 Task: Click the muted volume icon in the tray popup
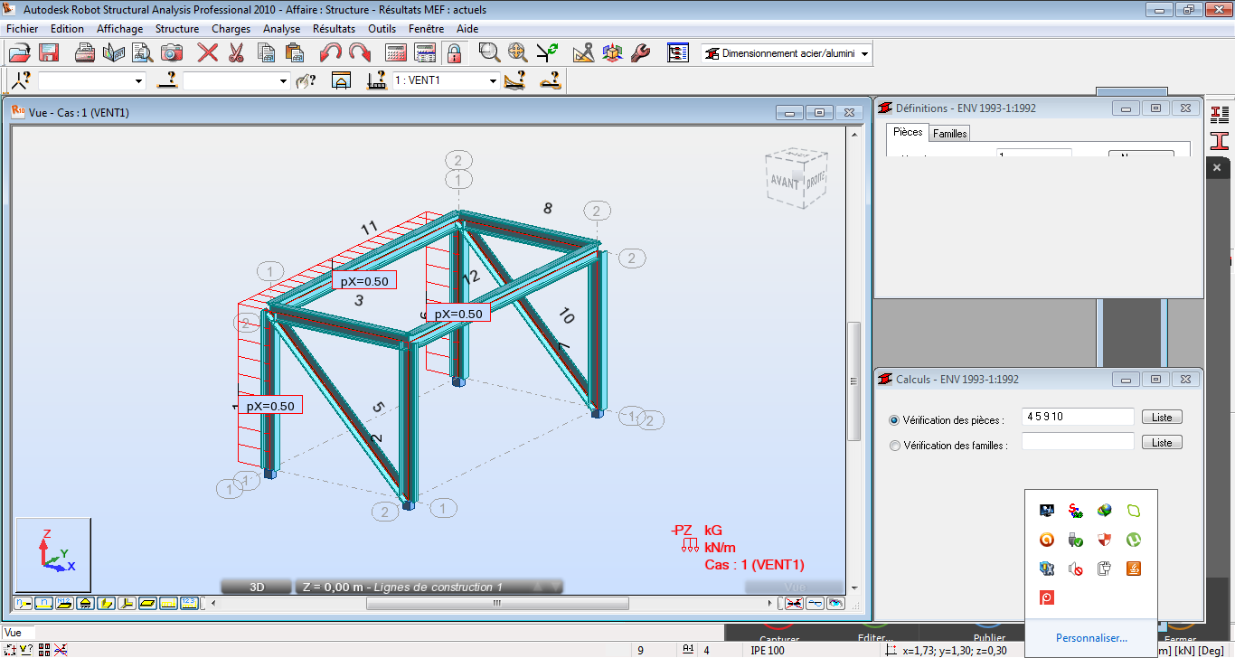1075,569
